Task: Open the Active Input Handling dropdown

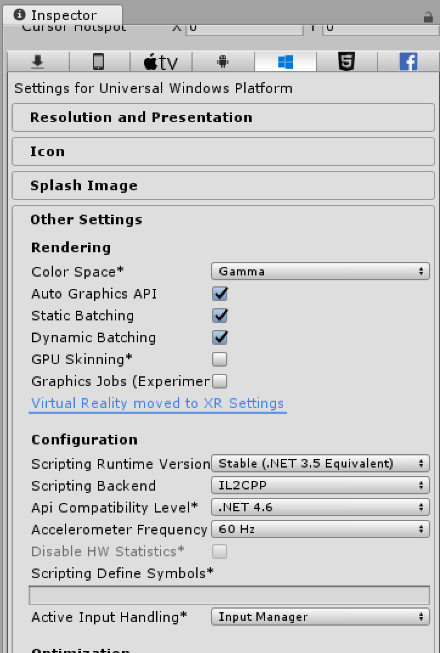Action: pos(320,617)
